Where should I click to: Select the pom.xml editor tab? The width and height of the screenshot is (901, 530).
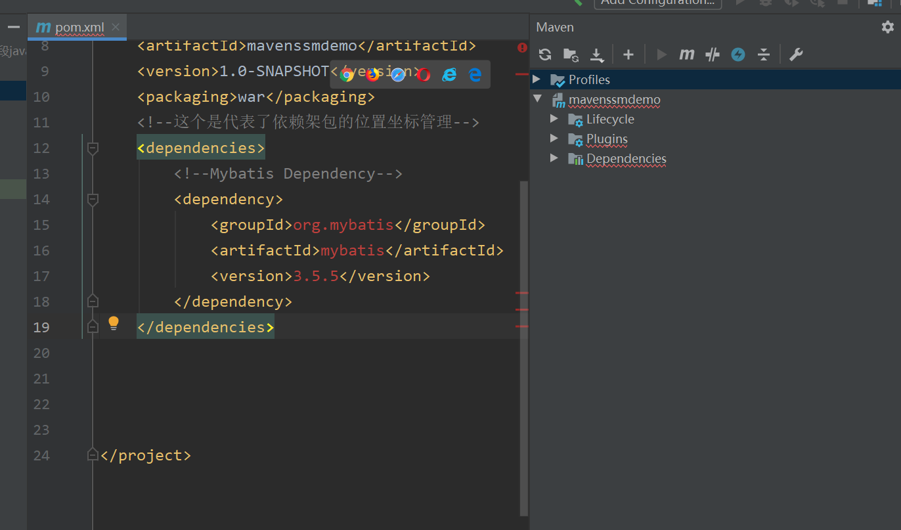click(77, 27)
